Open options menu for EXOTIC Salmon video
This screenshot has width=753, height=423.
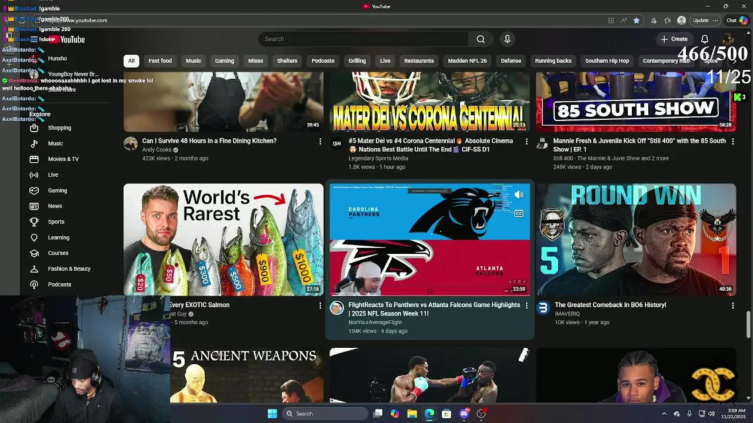(x=320, y=305)
